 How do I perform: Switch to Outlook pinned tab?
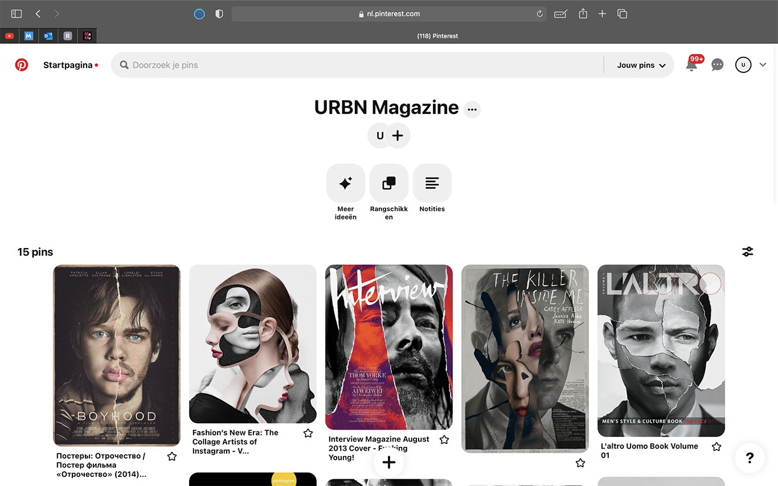48,36
